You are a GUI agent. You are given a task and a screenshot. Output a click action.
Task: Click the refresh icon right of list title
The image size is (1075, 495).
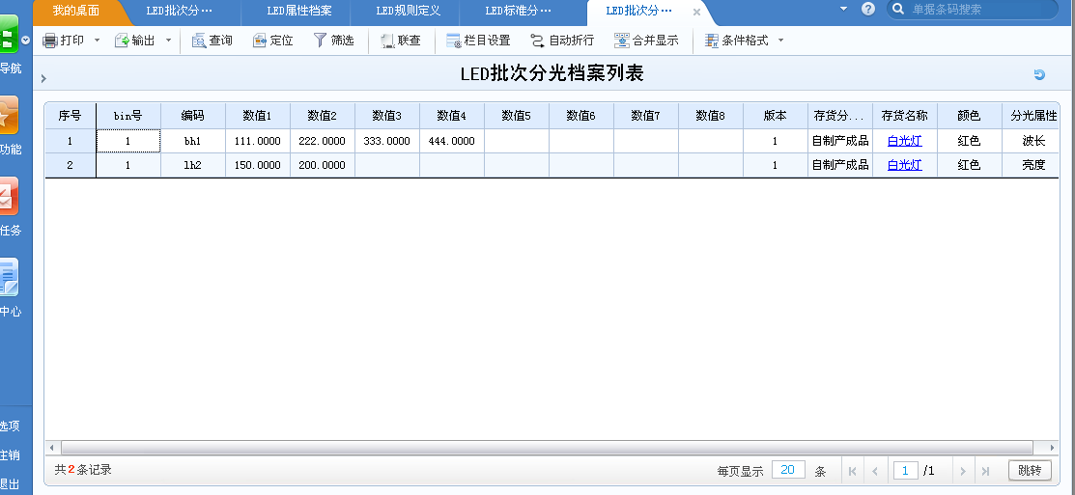[1039, 75]
